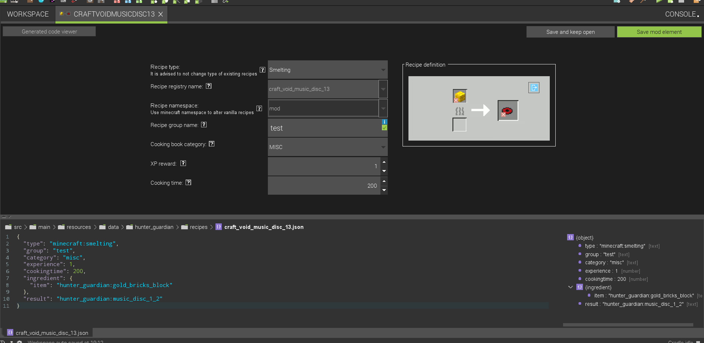Increase Cooking time with the up stepper arrow
The width and height of the screenshot is (704, 343).
[384, 181]
